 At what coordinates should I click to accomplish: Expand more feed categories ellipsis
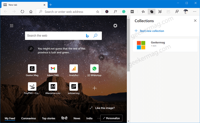tap(99, 118)
